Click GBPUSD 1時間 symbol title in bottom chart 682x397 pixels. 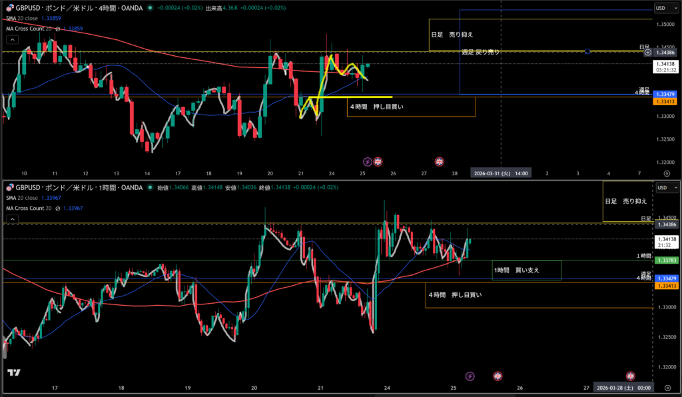[x=77, y=188]
